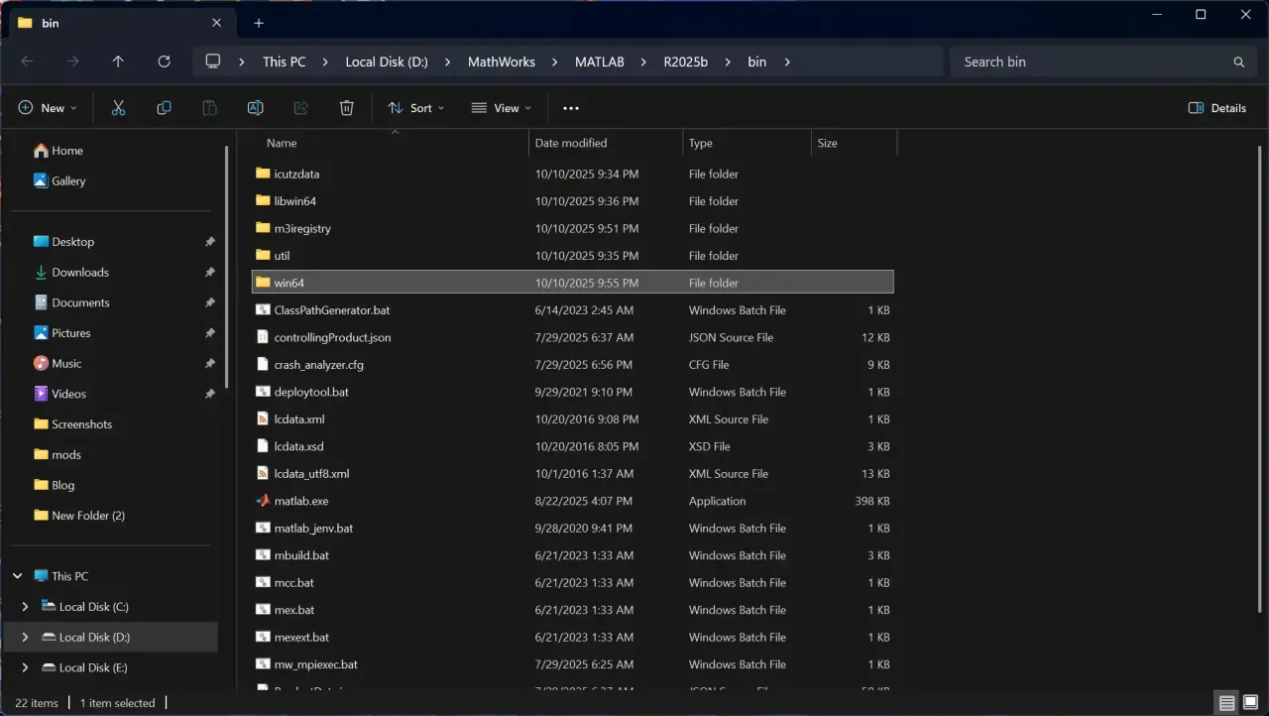The image size is (1269, 716).
Task: Open the Sort dropdown menu
Action: tap(415, 108)
